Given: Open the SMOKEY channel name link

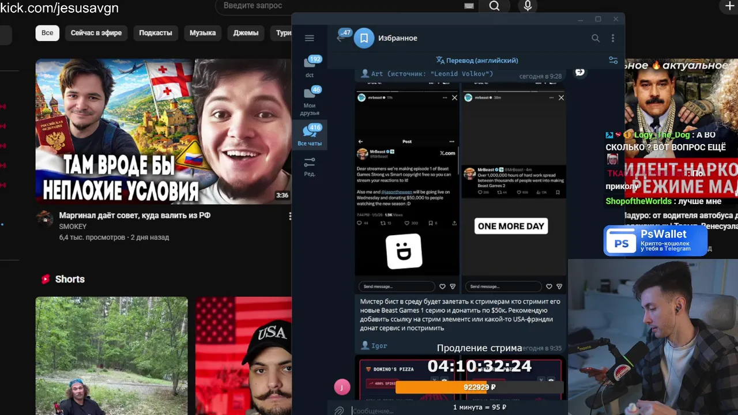Looking at the screenshot, I should [x=73, y=227].
